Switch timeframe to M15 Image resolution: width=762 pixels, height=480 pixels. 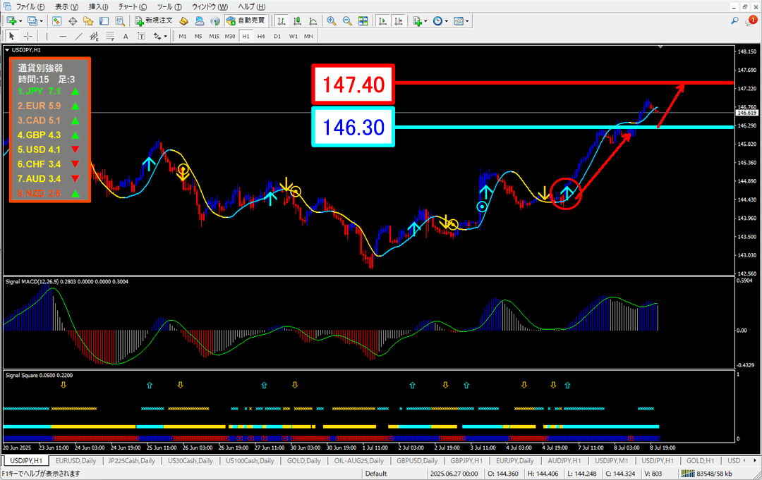(214, 36)
